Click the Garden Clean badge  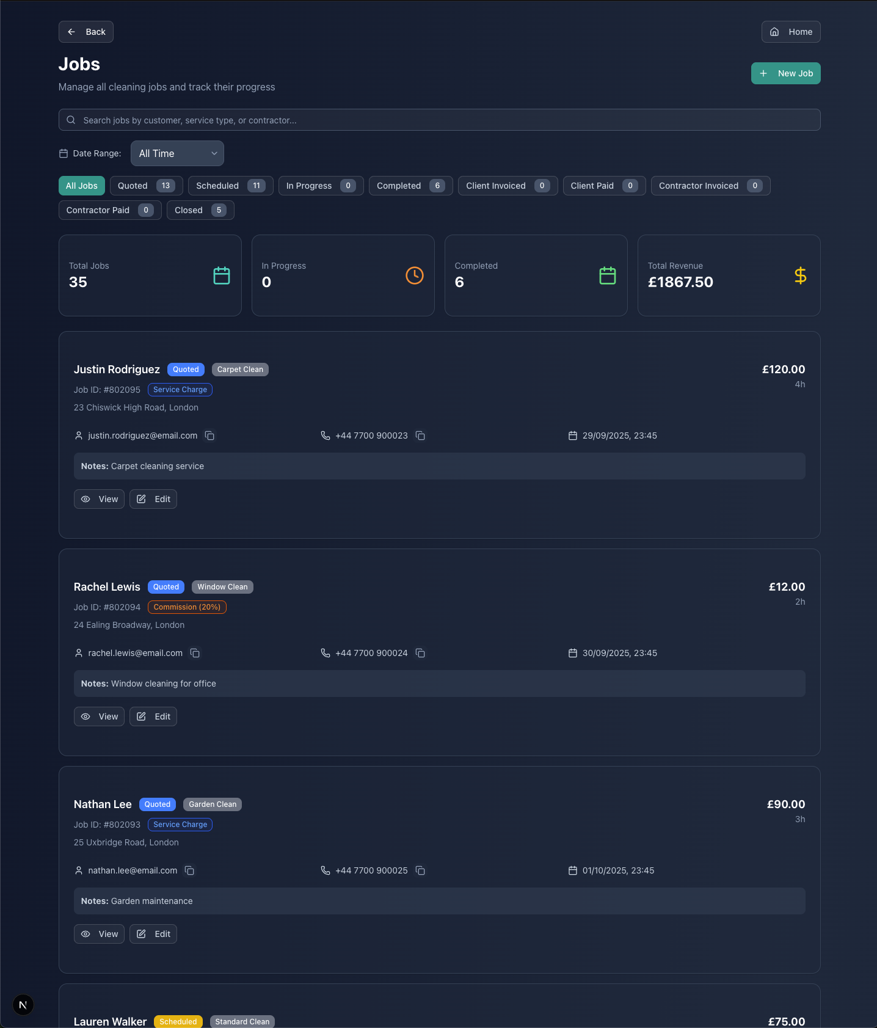tap(213, 804)
